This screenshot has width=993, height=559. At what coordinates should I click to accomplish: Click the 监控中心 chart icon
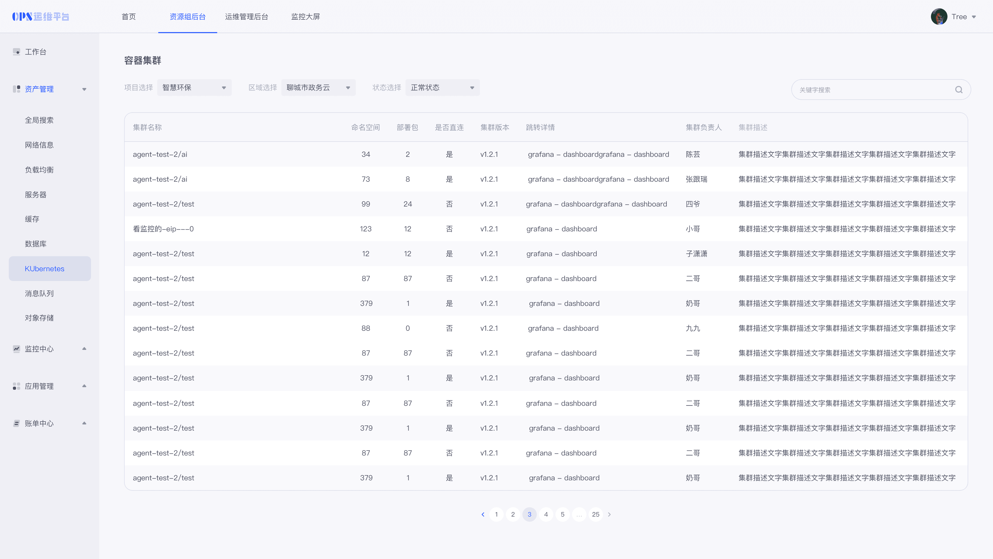click(16, 349)
